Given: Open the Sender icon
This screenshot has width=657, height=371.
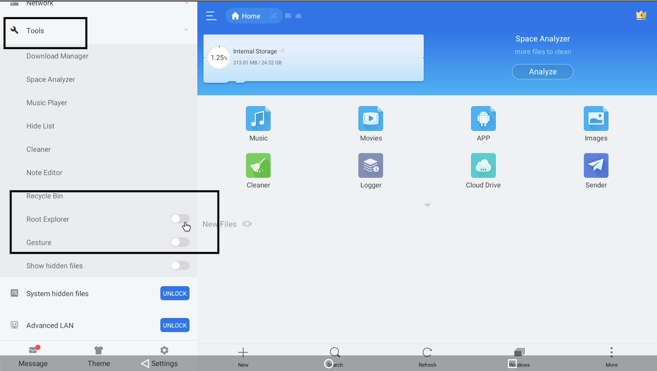Looking at the screenshot, I should [x=596, y=166].
